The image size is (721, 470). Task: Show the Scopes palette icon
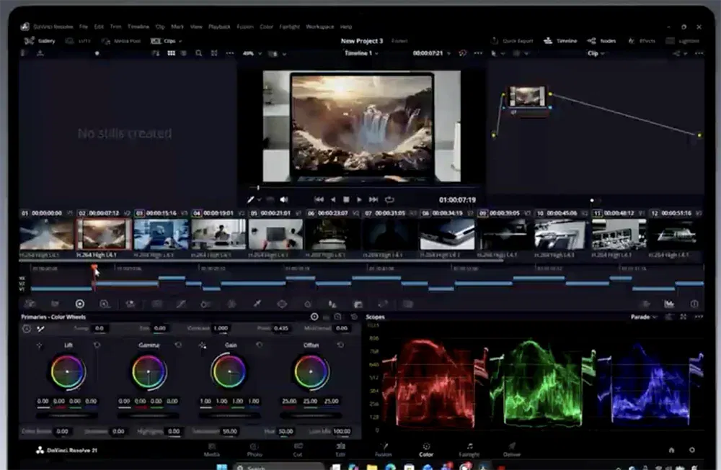coord(669,304)
